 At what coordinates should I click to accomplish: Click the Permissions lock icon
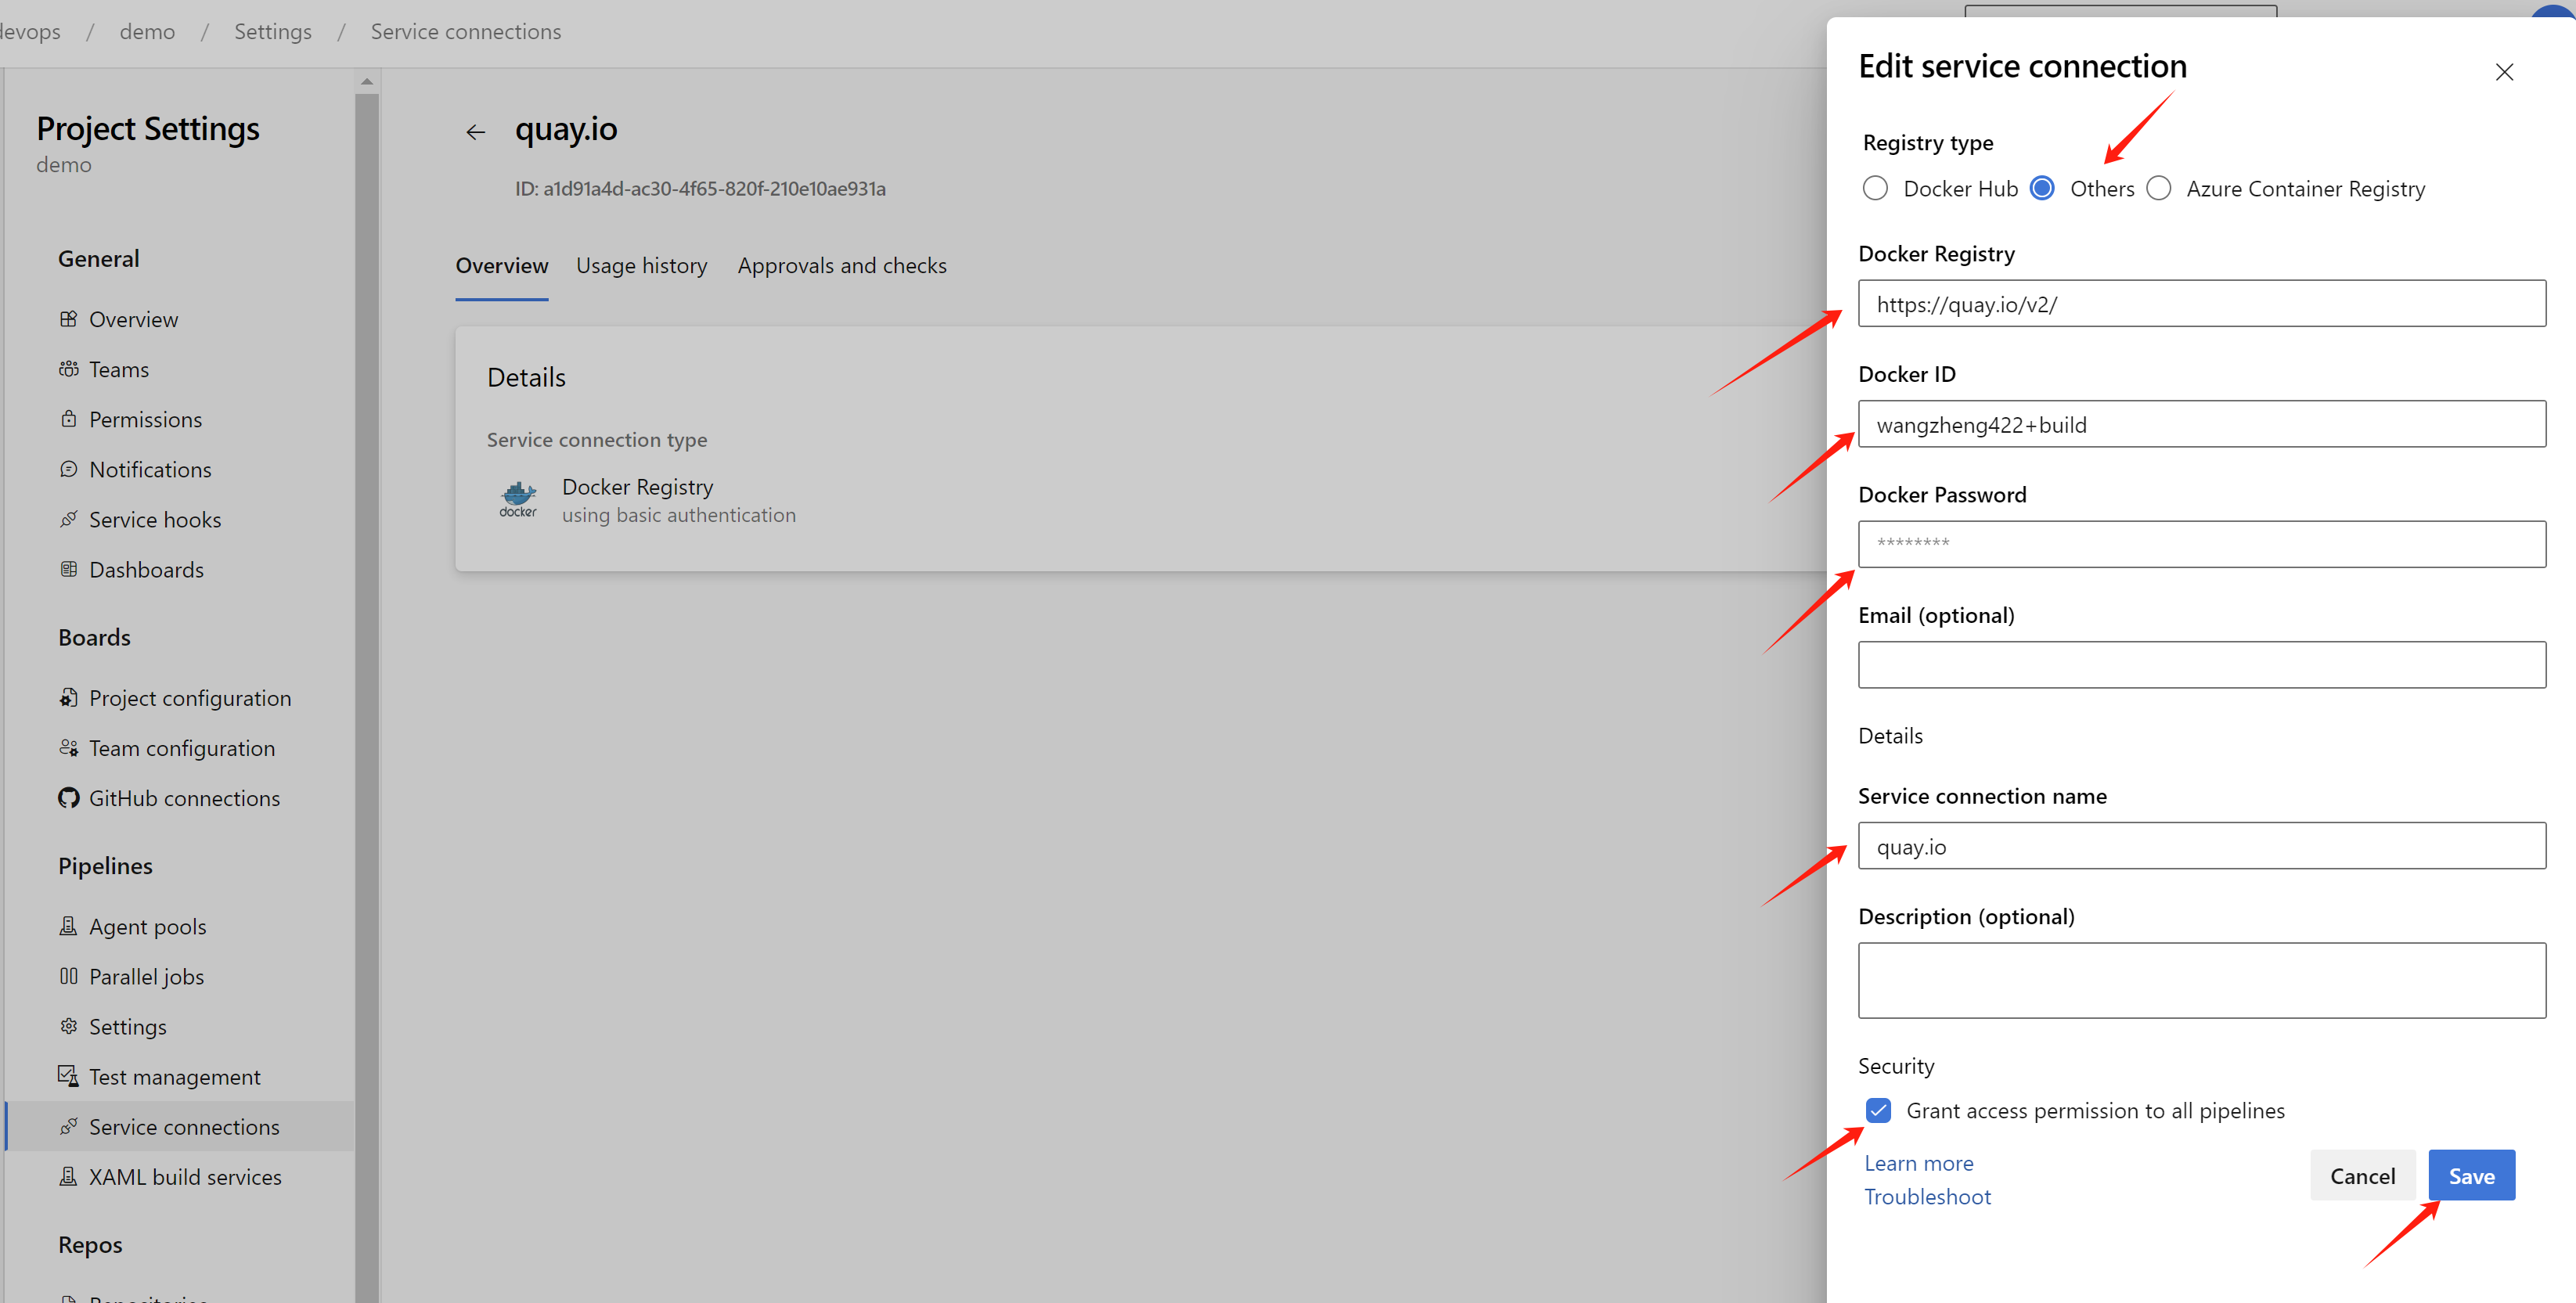coord(68,419)
